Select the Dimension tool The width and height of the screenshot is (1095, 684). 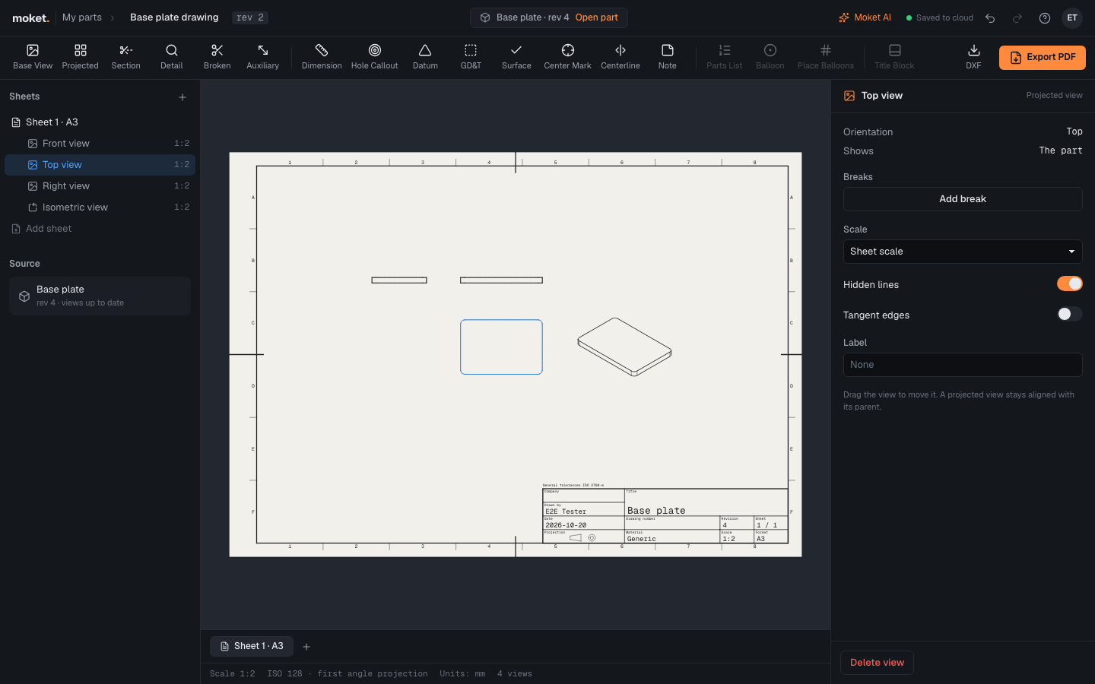pyautogui.click(x=322, y=57)
